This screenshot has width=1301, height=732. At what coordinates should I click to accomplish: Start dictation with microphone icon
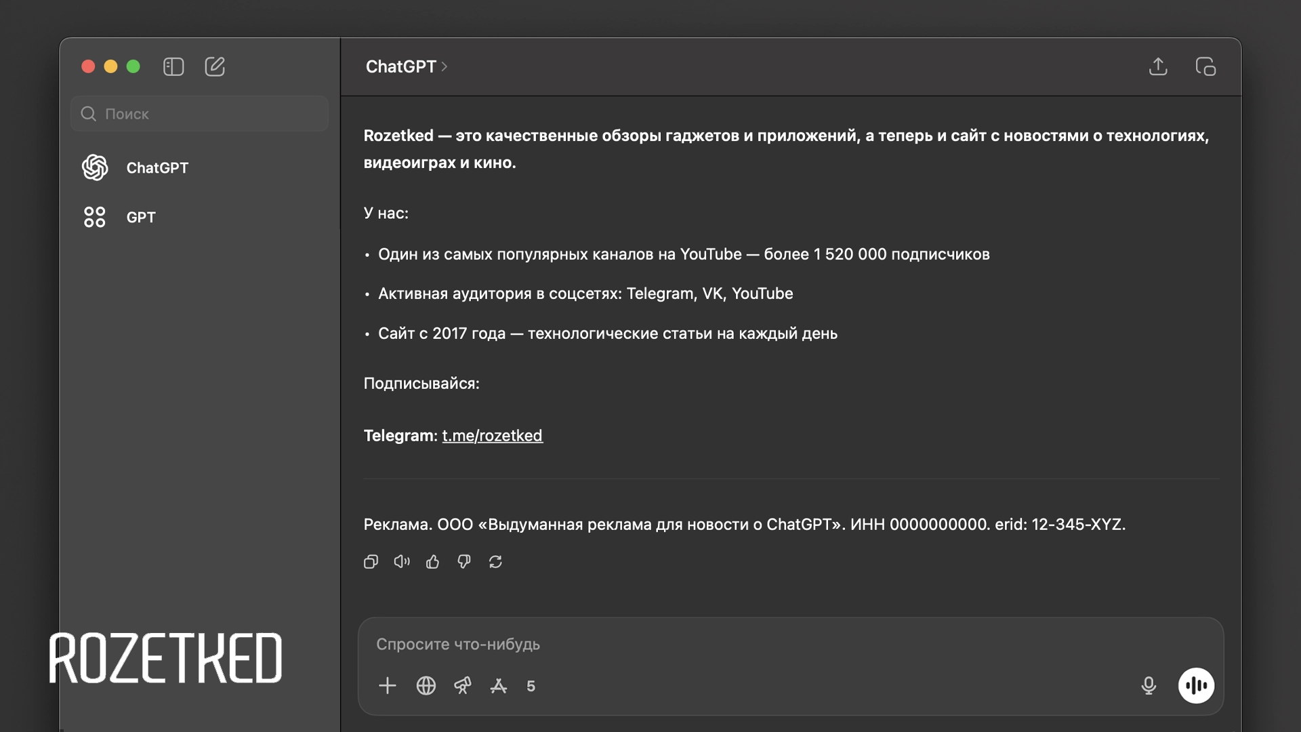(1149, 685)
